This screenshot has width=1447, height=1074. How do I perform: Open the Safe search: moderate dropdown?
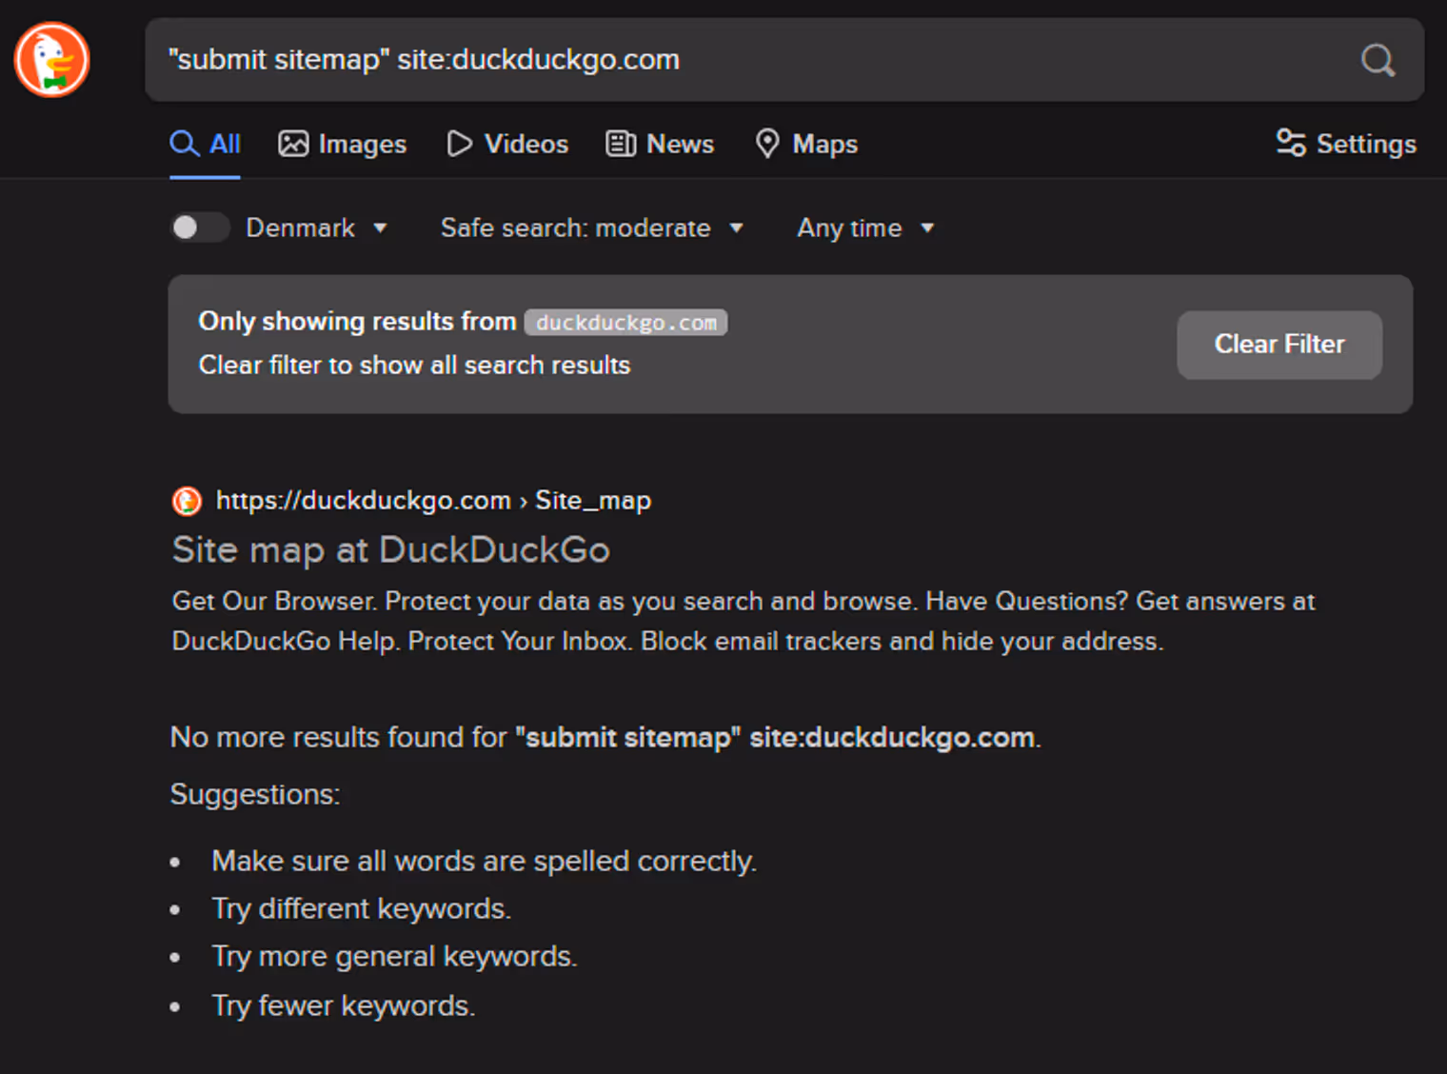click(592, 228)
